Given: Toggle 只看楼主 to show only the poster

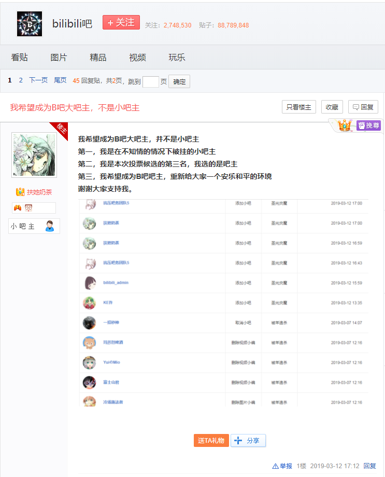Looking at the screenshot, I should [x=298, y=107].
